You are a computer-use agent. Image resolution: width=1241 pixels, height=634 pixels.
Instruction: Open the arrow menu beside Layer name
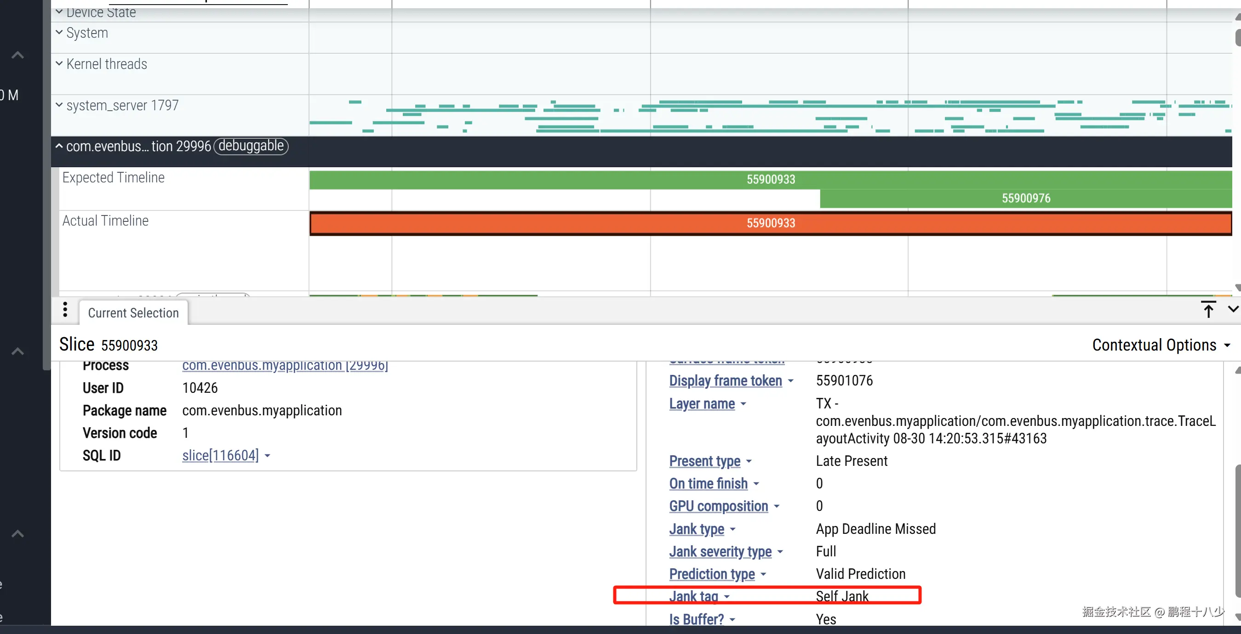[x=743, y=404]
